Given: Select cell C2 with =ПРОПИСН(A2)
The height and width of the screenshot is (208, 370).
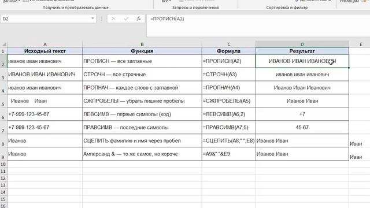Looking at the screenshot, I should [x=229, y=61].
